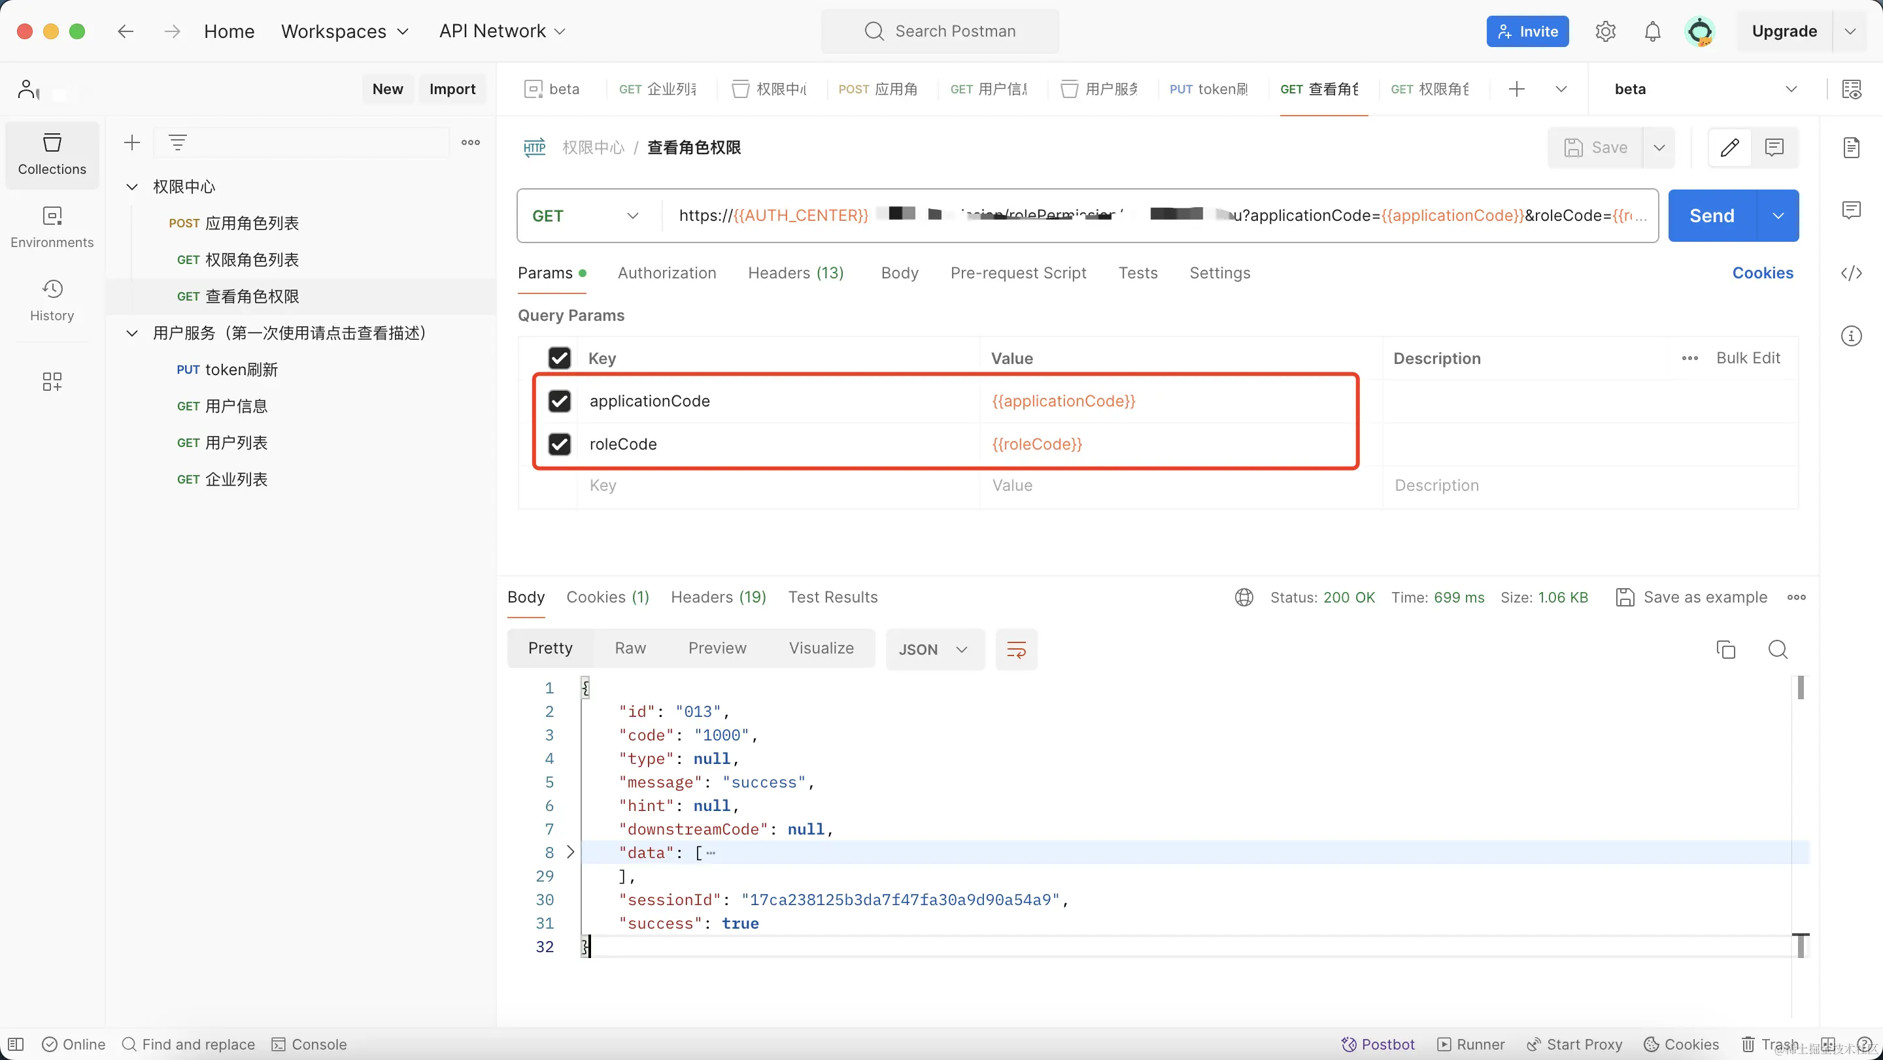Uncheck the applicationCode parameter checkbox
1883x1060 pixels.
coord(559,401)
